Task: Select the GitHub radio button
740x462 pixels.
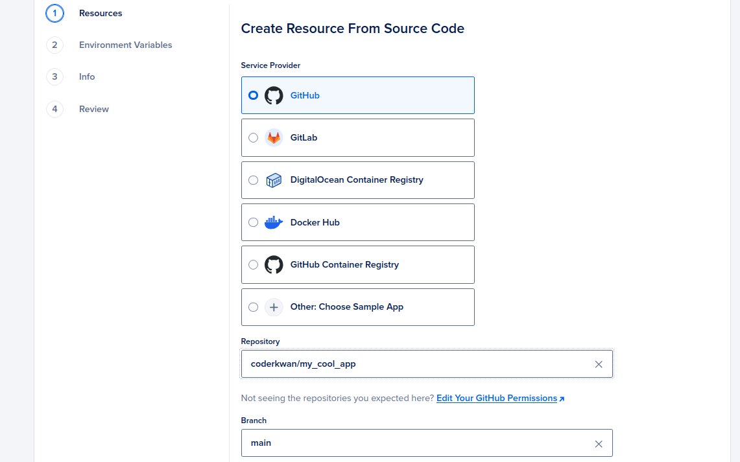Action: [x=254, y=95]
